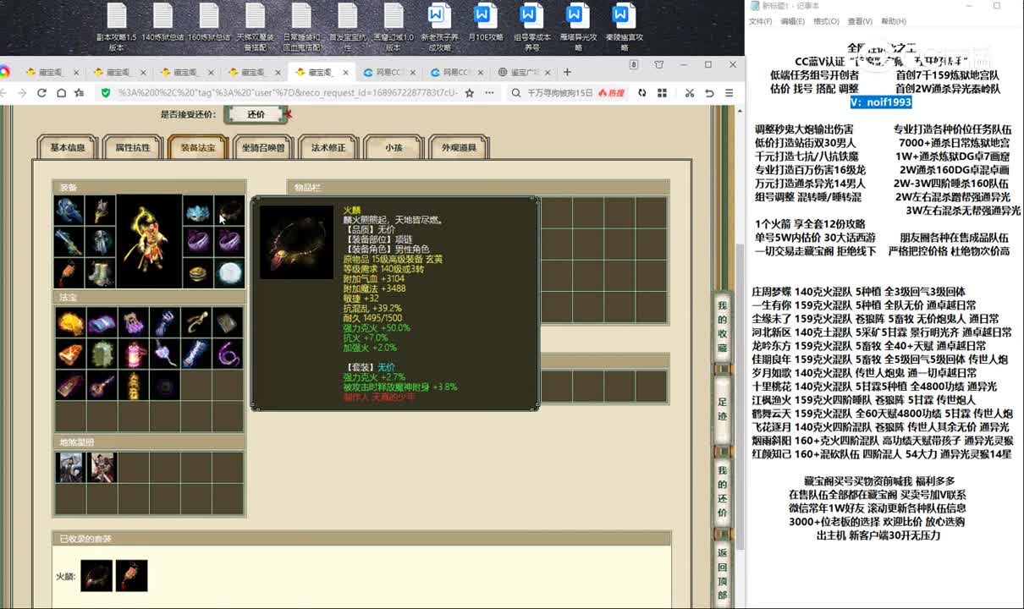Click the browser skin shirt icon

point(659,65)
